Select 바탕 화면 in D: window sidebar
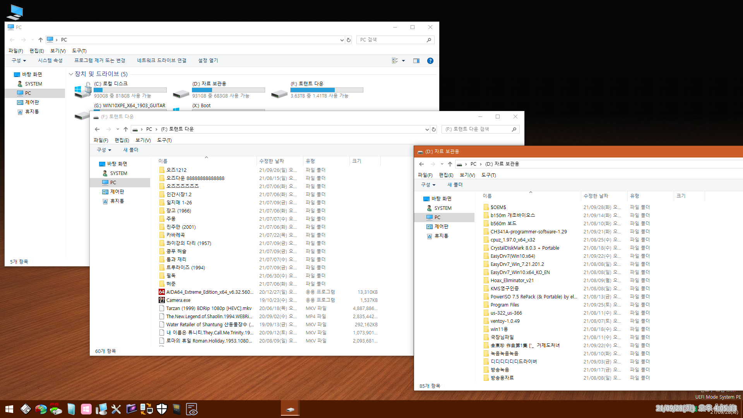Viewport: 743px width, 418px height. pyautogui.click(x=441, y=199)
